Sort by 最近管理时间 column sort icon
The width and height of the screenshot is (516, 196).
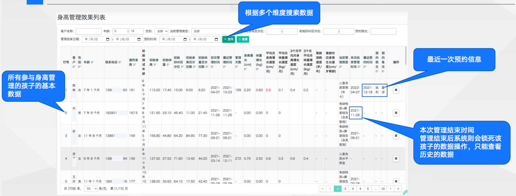pyautogui.click(x=225, y=67)
